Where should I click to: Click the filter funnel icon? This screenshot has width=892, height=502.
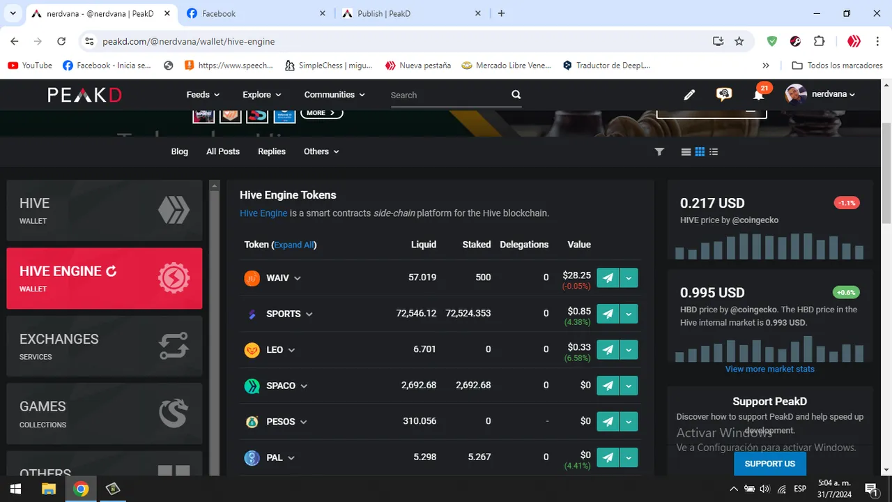point(659,151)
